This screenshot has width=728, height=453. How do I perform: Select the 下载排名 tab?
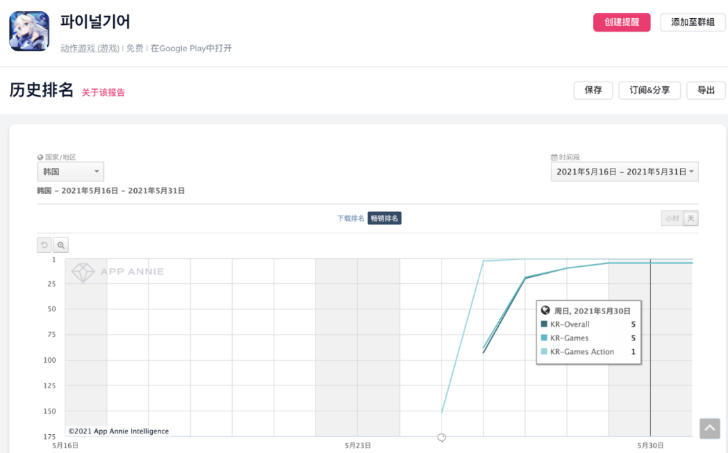351,218
